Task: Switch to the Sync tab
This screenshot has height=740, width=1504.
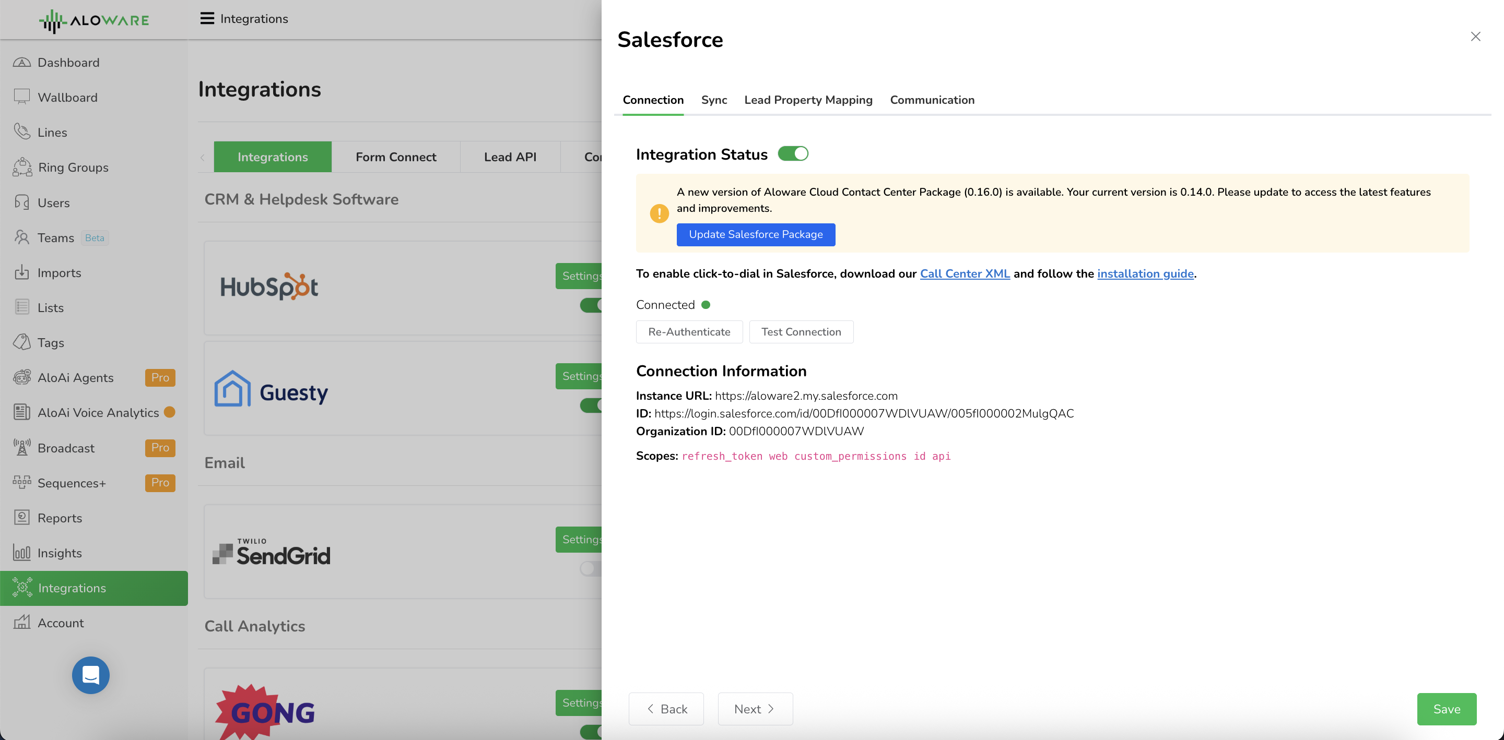Action: point(713,100)
